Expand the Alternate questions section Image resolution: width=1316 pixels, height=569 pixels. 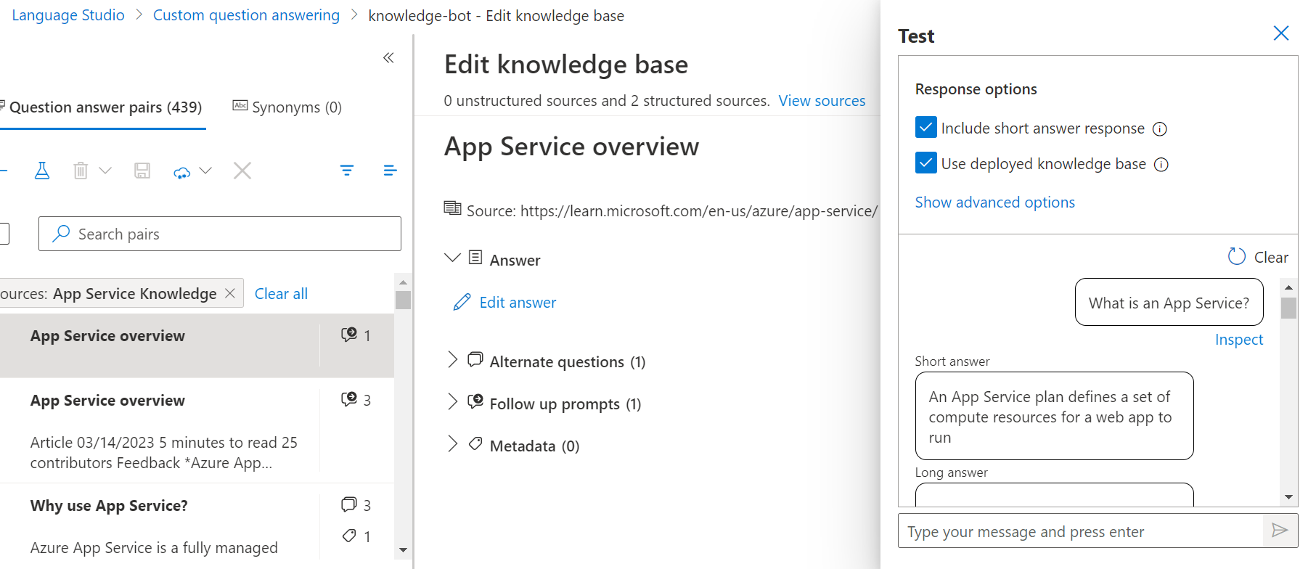pos(453,360)
